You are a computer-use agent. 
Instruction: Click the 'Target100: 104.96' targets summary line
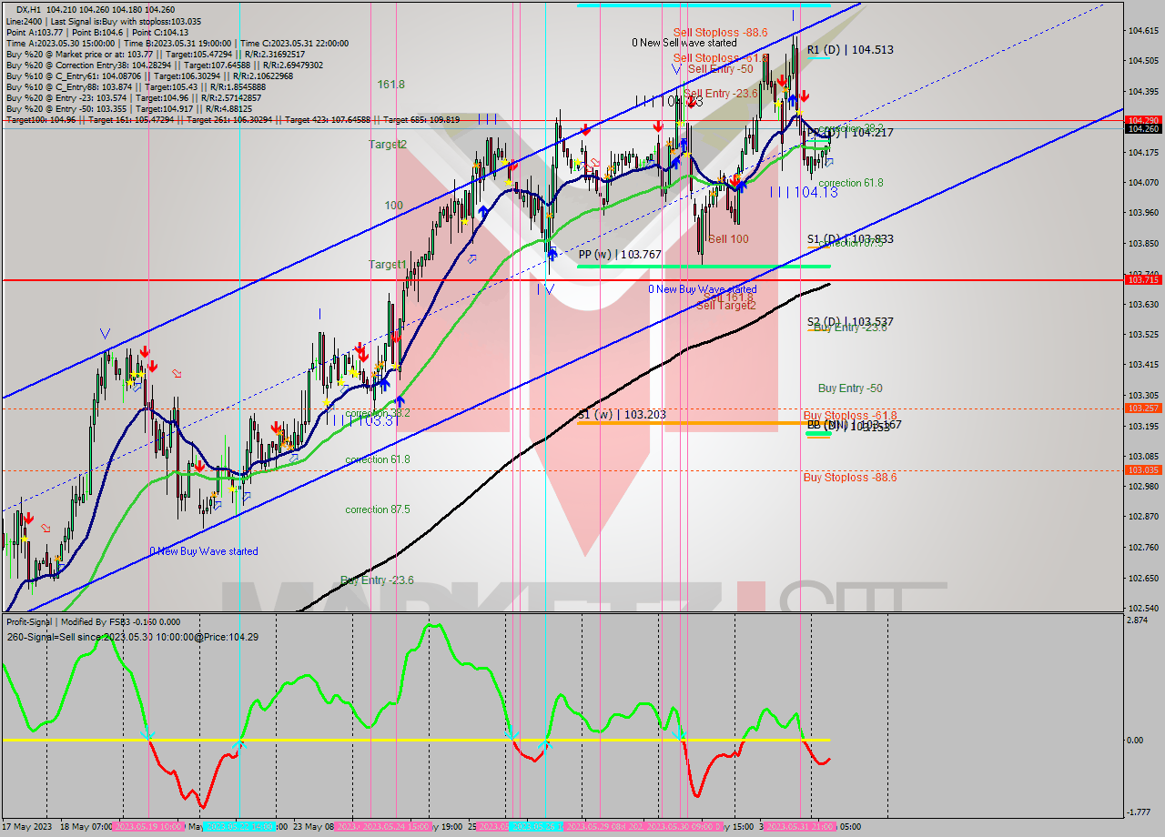(232, 119)
